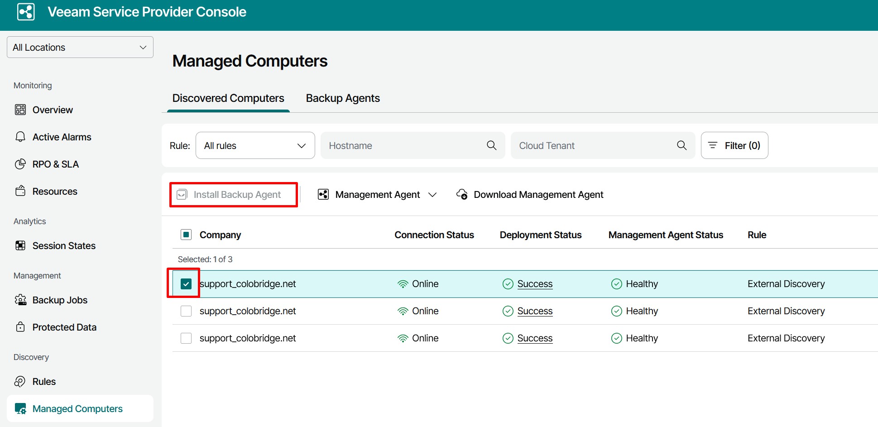Image resolution: width=878 pixels, height=427 pixels.
Task: Open RPO & SLA pie chart icon
Action: coord(20,164)
